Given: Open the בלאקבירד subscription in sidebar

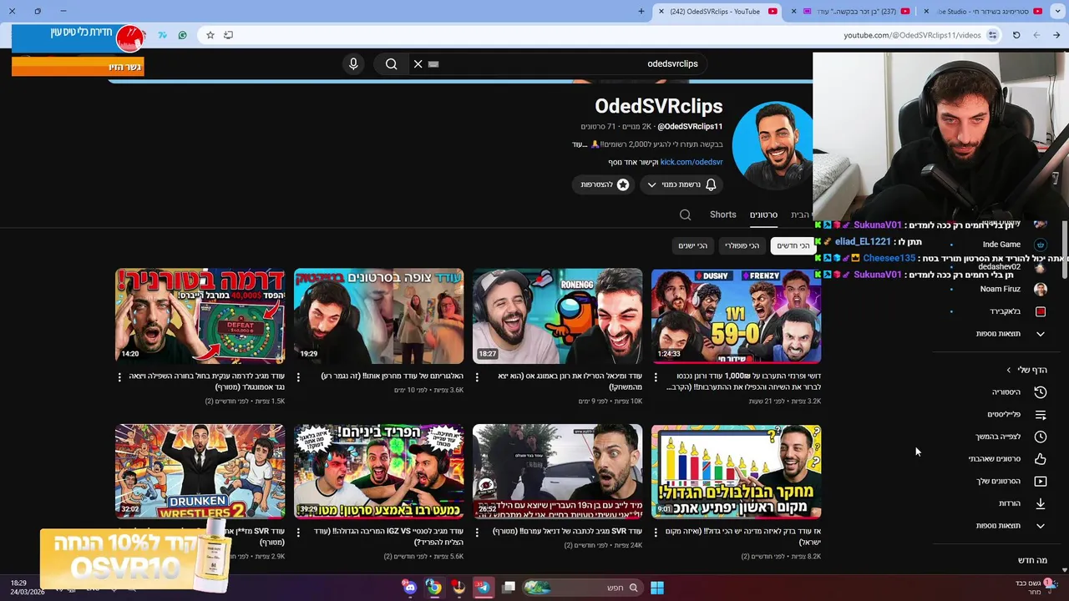Looking at the screenshot, I should pyautogui.click(x=1001, y=311).
